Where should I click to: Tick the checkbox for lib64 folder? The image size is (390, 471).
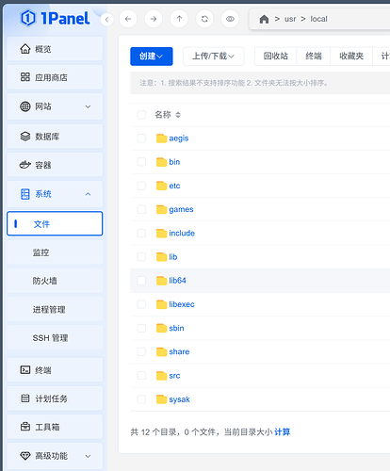pyautogui.click(x=141, y=281)
